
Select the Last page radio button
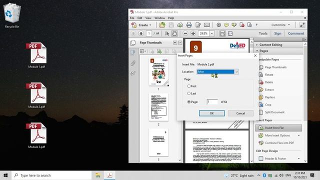point(189,93)
